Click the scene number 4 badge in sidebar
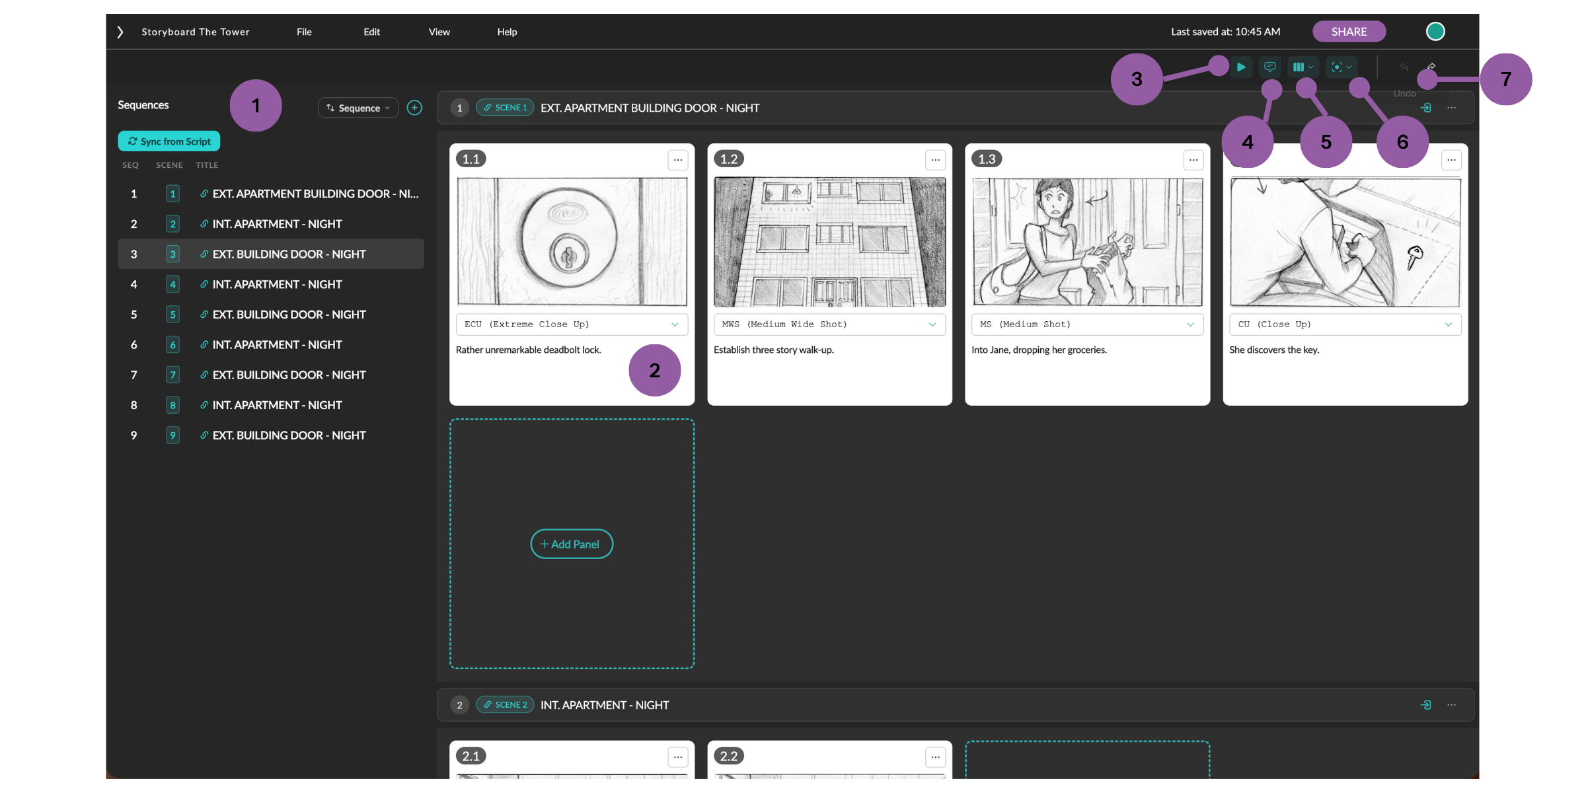The image size is (1586, 793). tap(172, 285)
